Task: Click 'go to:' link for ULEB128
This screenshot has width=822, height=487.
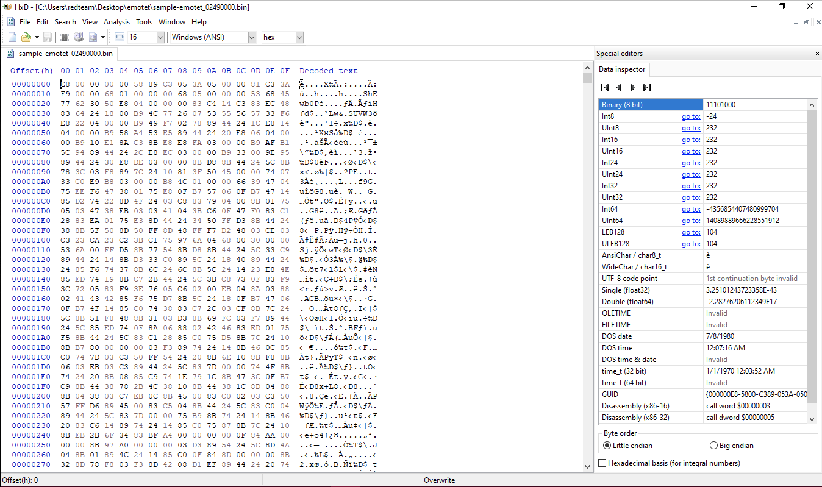Action: click(x=691, y=244)
